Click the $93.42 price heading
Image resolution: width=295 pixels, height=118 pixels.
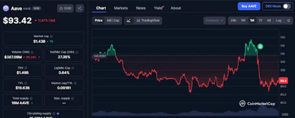[17, 21]
